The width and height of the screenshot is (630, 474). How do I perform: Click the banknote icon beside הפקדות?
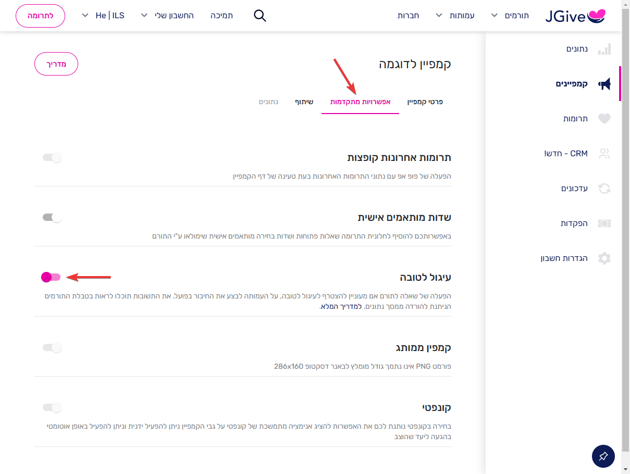click(x=604, y=223)
